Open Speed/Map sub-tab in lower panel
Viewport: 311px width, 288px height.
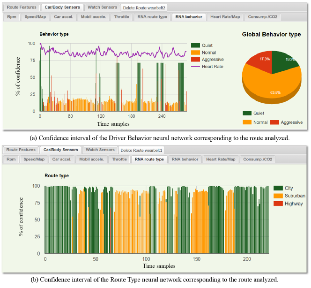(x=34, y=159)
